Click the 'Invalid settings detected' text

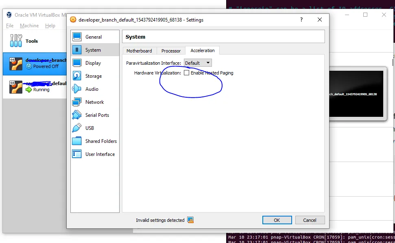pyautogui.click(x=160, y=220)
